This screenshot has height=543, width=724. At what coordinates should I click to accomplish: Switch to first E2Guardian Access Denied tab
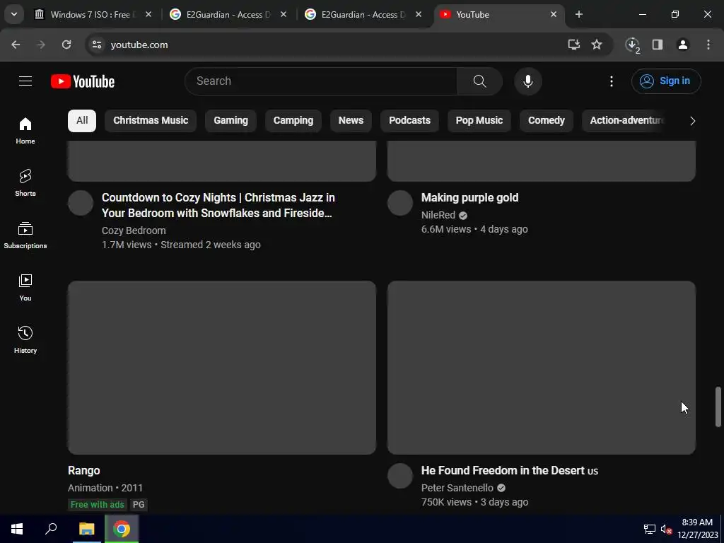pyautogui.click(x=227, y=15)
